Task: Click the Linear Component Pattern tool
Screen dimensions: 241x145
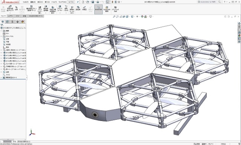Action: pos(31,8)
